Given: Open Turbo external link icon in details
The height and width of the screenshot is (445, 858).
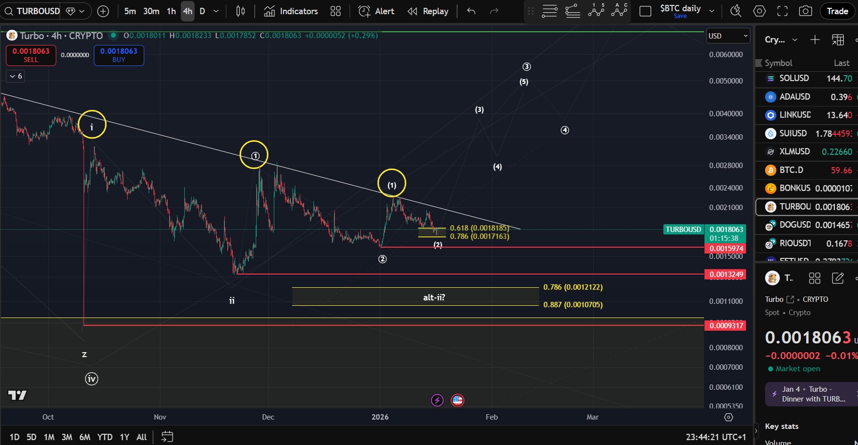Looking at the screenshot, I should pos(790,299).
